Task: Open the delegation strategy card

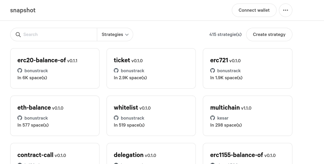Action: [151, 153]
